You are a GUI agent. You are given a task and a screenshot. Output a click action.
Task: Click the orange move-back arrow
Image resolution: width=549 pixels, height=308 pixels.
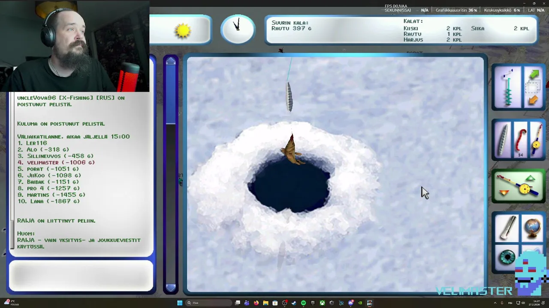pyautogui.click(x=533, y=101)
